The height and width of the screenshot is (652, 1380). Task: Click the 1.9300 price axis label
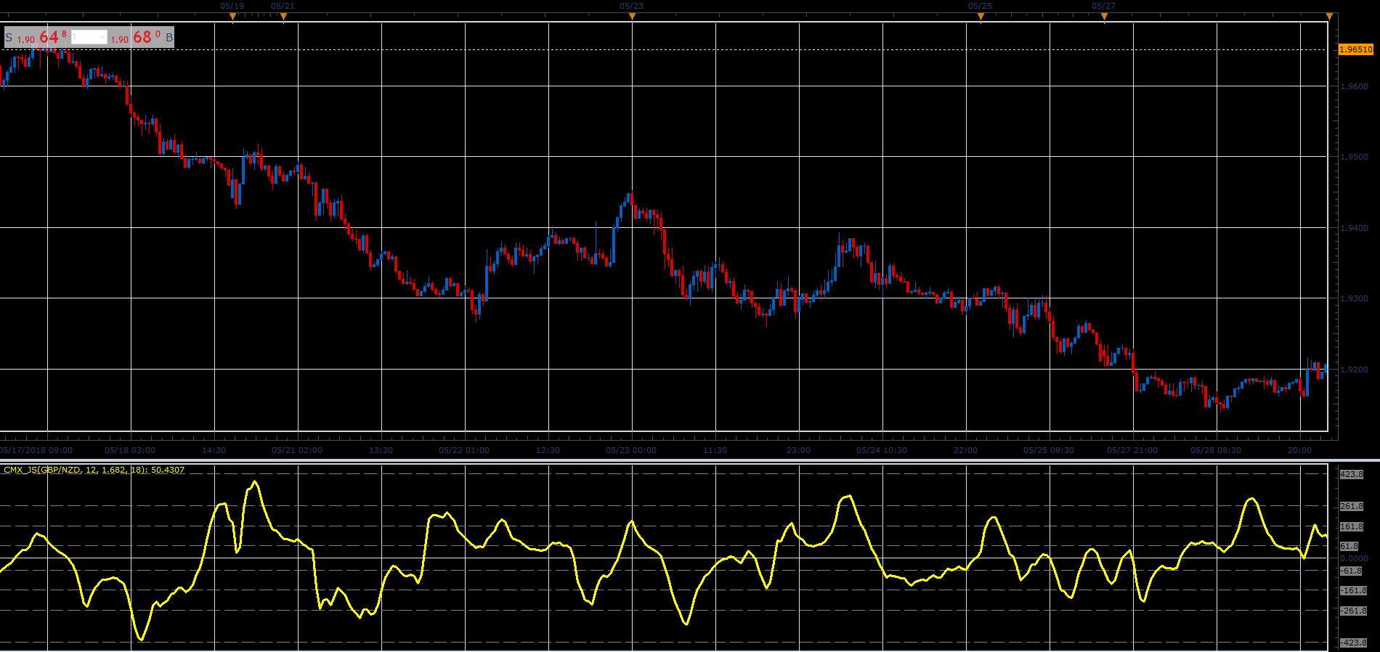[x=1354, y=298]
